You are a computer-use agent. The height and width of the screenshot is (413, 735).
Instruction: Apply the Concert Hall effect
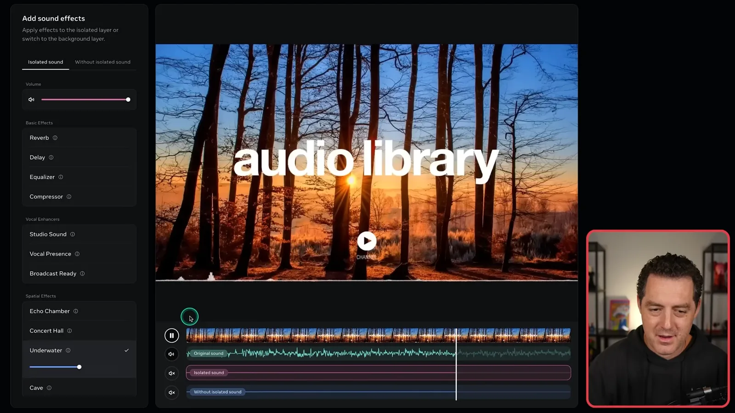point(79,331)
